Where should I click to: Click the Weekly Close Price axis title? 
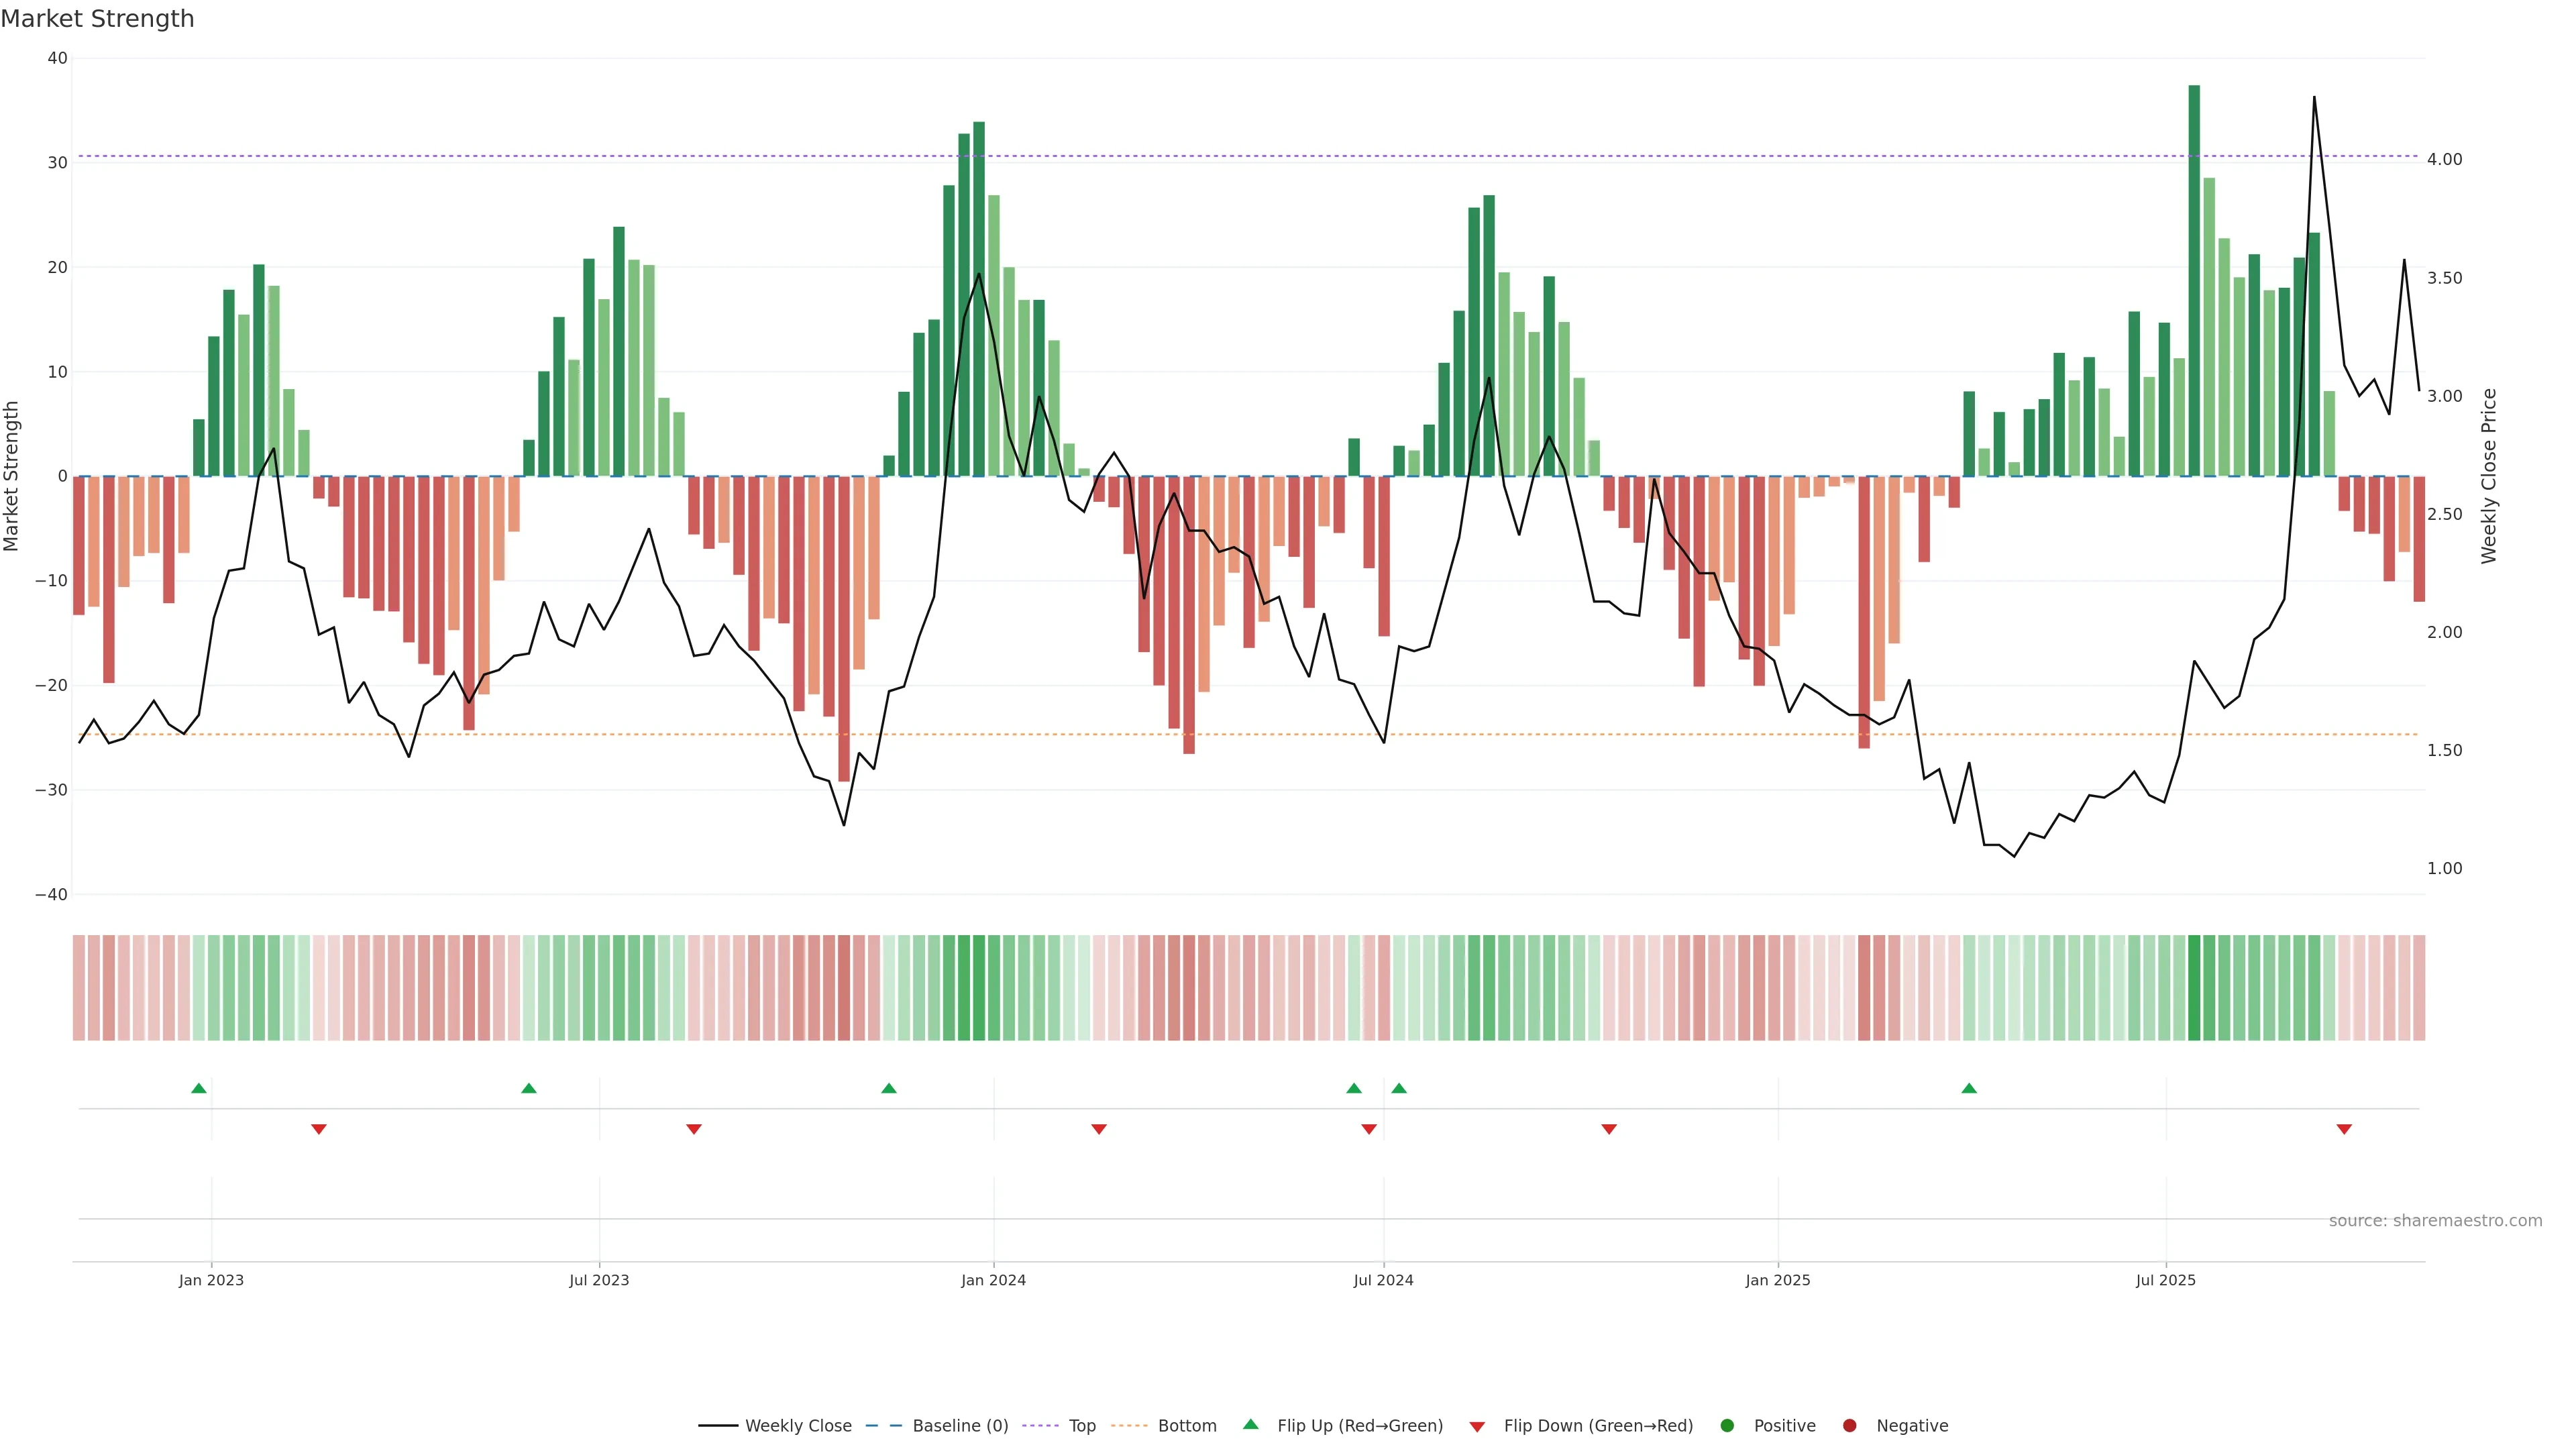pyautogui.click(x=2488, y=476)
